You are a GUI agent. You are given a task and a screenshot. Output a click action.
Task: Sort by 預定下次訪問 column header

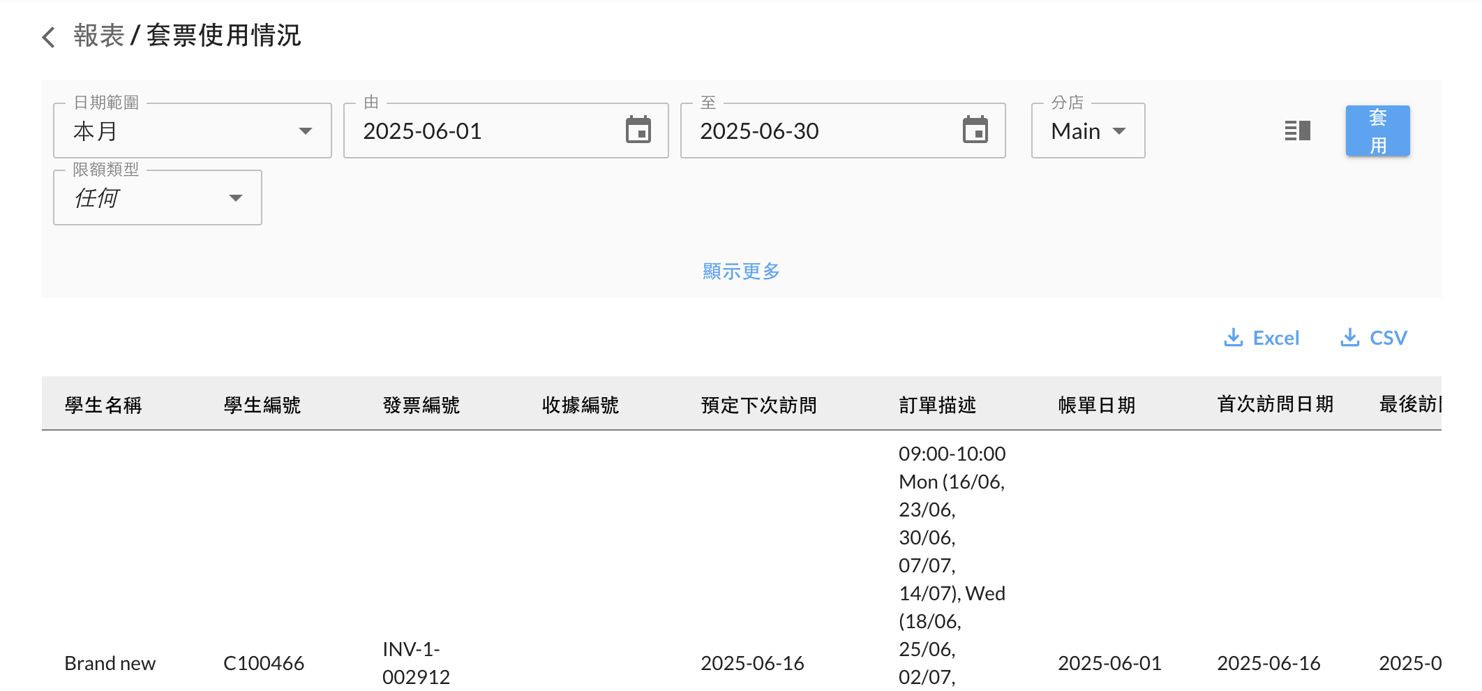point(759,405)
